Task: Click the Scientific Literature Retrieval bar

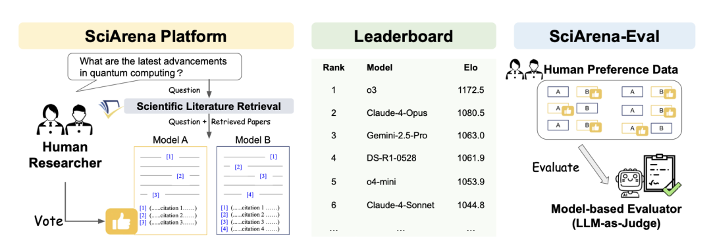Action: click(x=209, y=106)
